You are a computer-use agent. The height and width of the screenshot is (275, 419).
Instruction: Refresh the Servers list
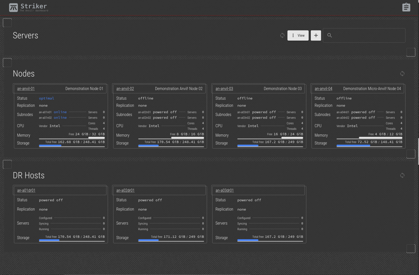pyautogui.click(x=282, y=35)
